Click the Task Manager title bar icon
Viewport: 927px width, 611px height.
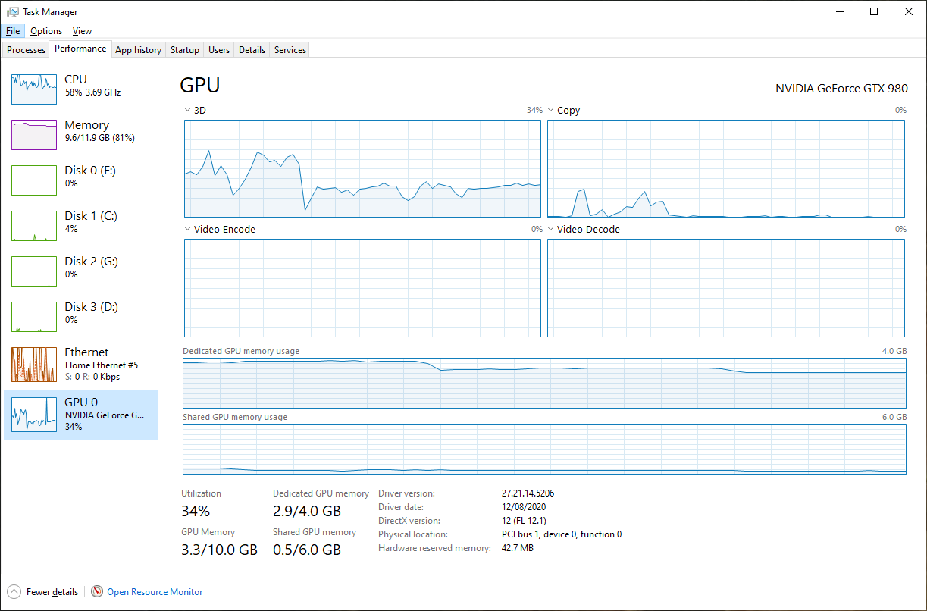tap(12, 12)
